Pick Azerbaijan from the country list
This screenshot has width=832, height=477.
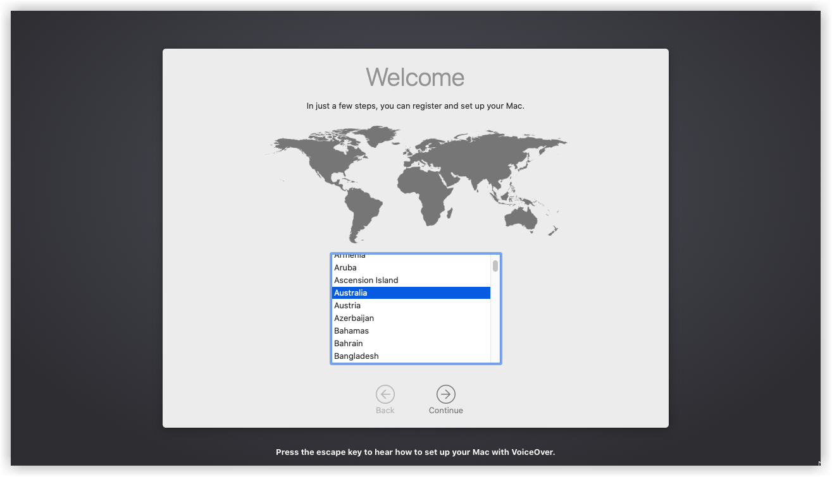point(411,318)
